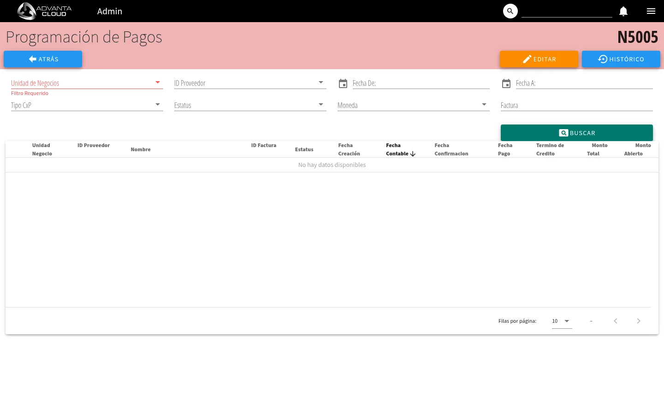Screen dimensions: 664x415
Task: Click the sort arrow on Fecha Contable
Action: [x=413, y=154]
